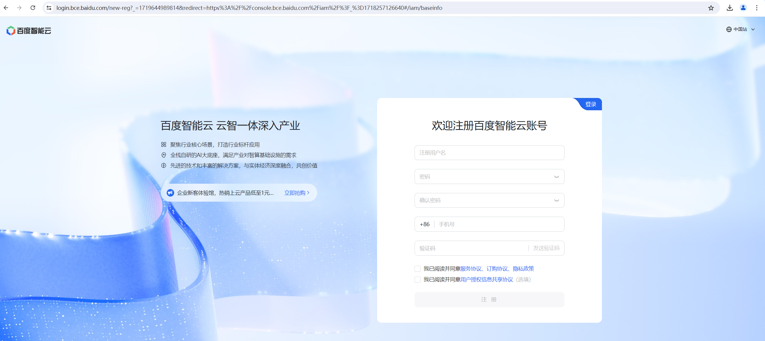Focus the 密码 input field
765x341 pixels.
point(489,176)
